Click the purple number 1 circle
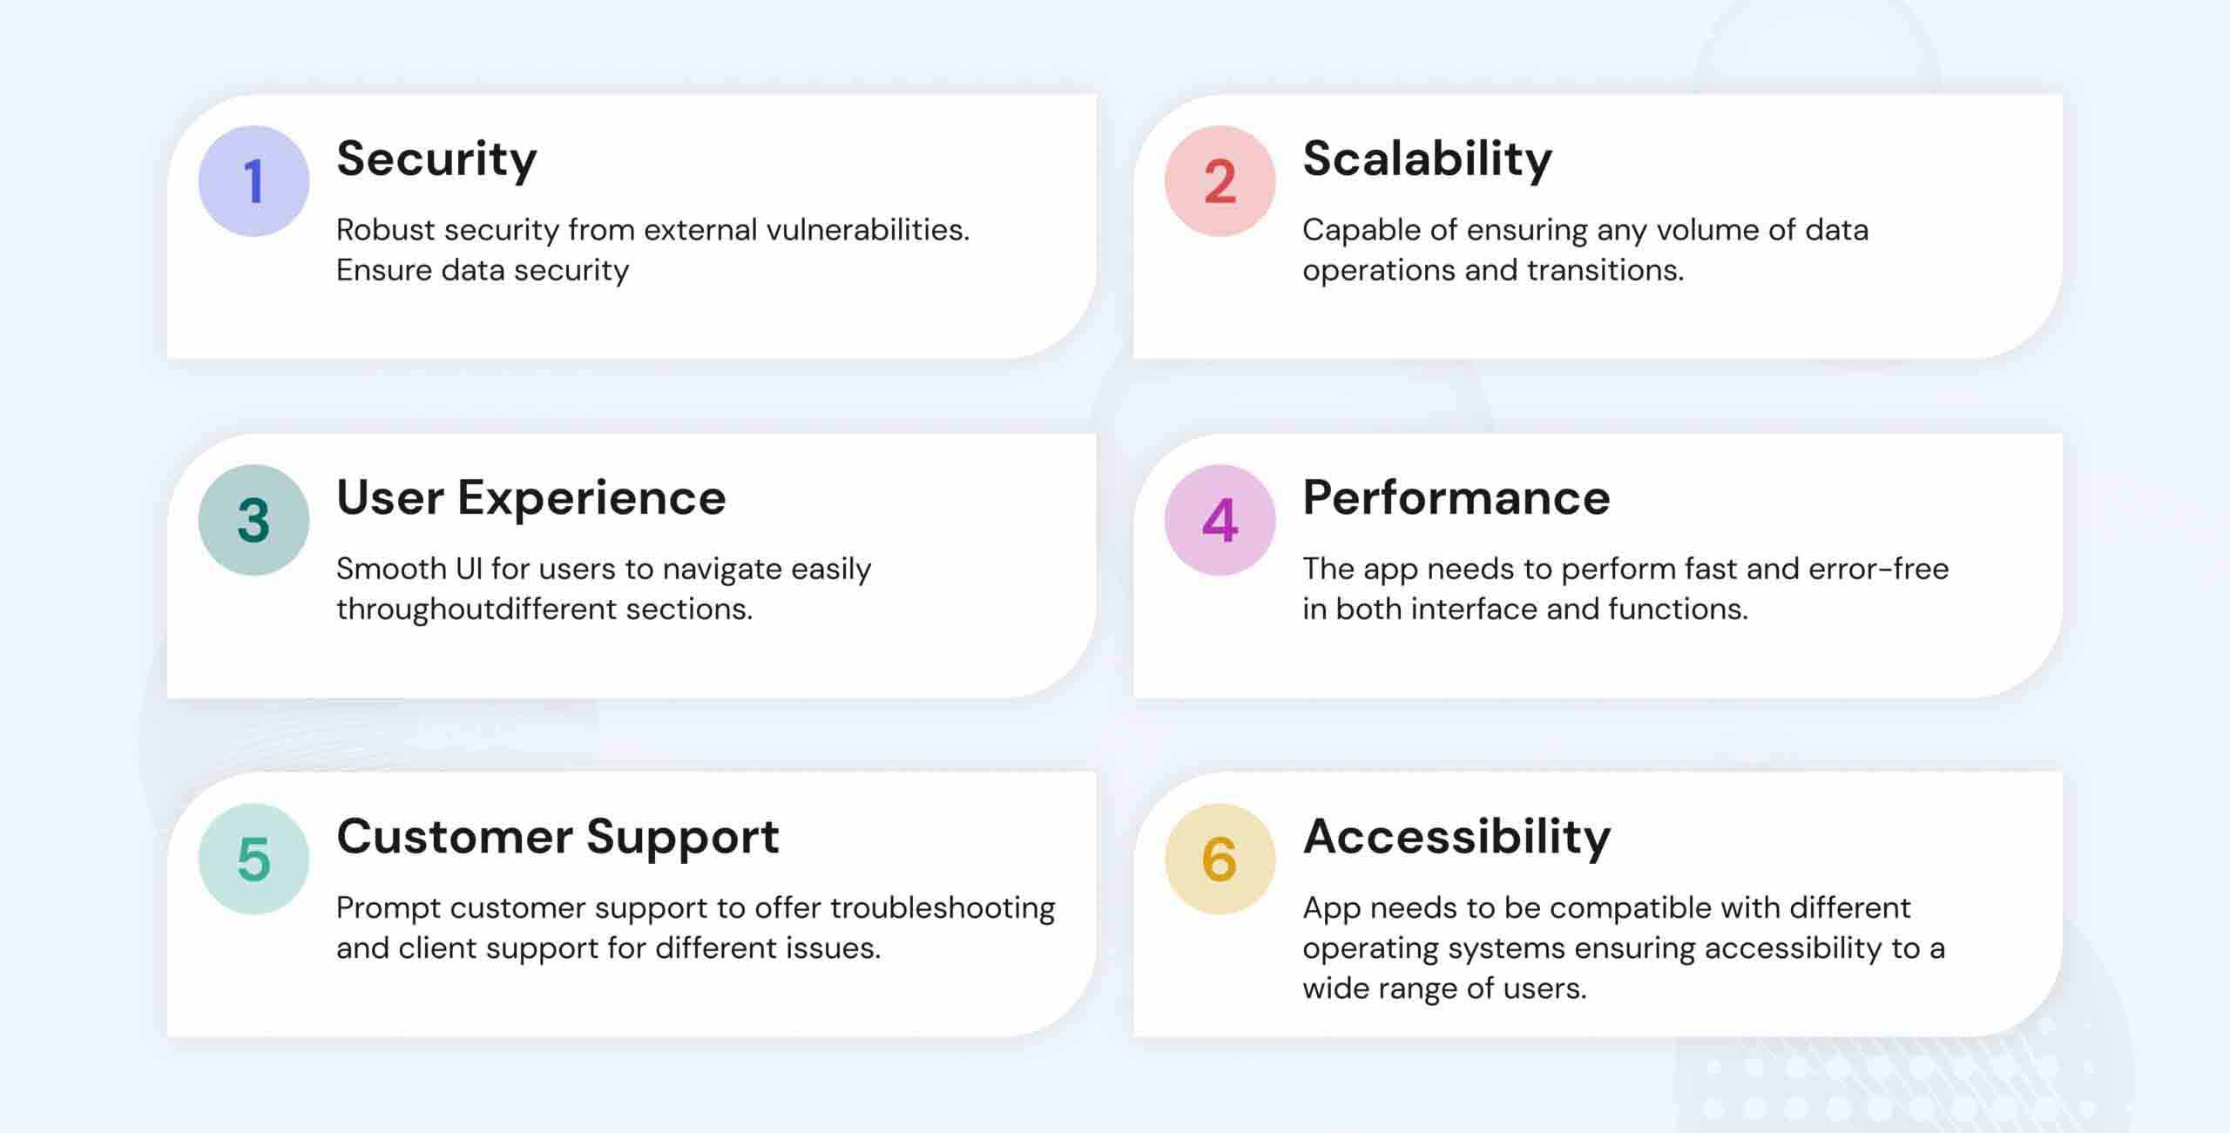Image resolution: width=2230 pixels, height=1133 pixels. [x=253, y=181]
